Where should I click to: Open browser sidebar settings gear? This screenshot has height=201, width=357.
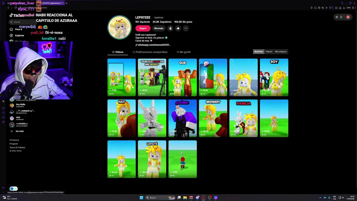[x=3, y=122]
